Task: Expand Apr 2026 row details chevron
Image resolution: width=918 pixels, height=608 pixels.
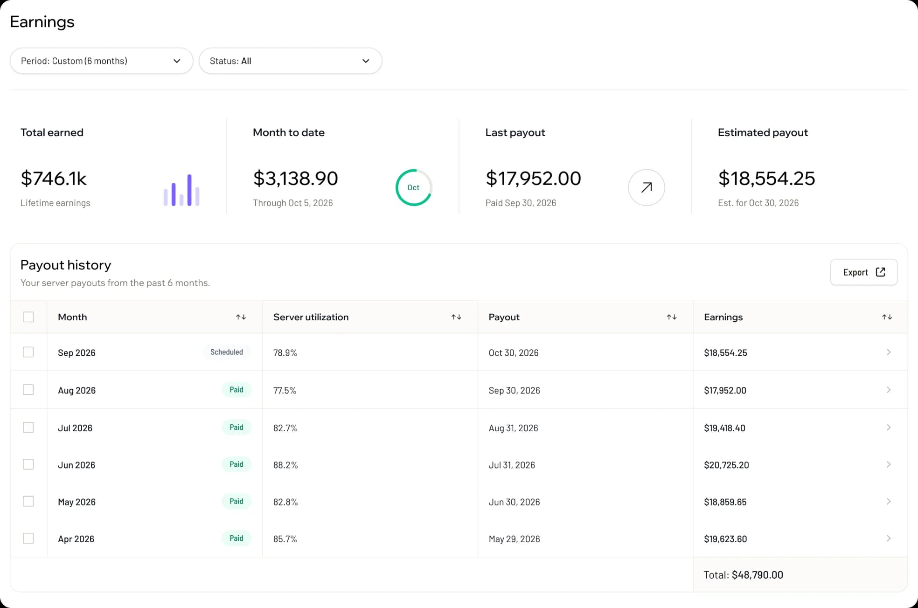Action: coord(889,539)
